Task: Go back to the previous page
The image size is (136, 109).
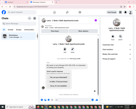Action: [x=2, y=7]
